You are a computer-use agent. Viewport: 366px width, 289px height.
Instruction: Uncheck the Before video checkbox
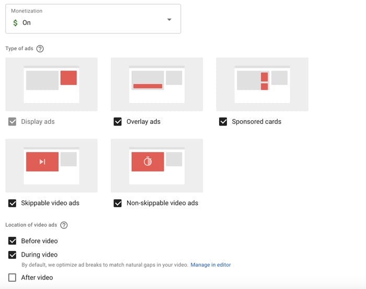coord(12,241)
